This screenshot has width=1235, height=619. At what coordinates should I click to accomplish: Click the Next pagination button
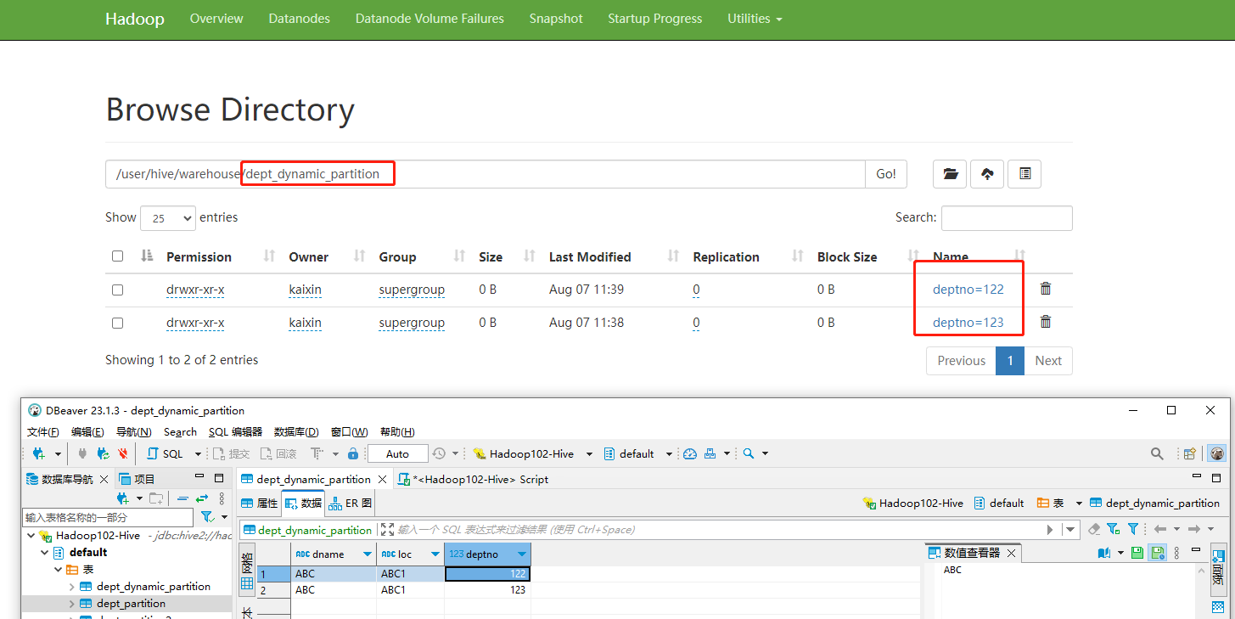[x=1048, y=361]
